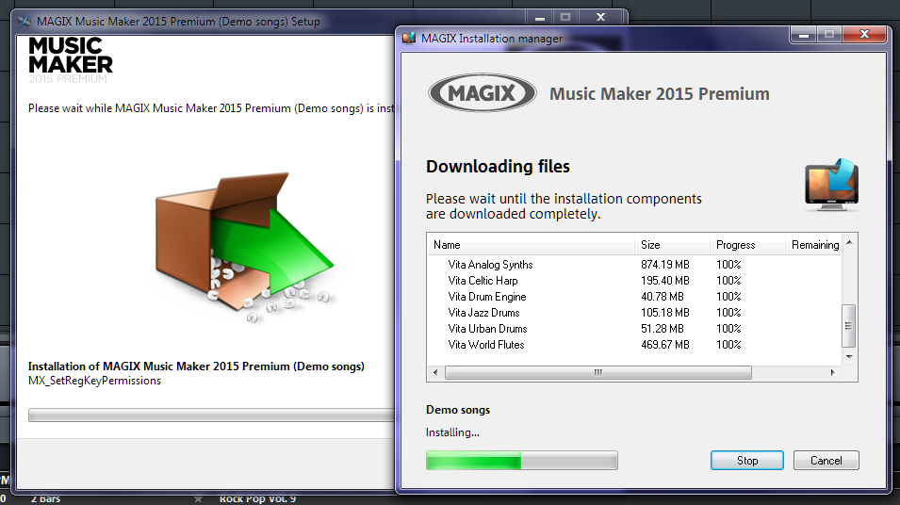Click the Installing... status text
Viewport: 900px width, 505px height.
(452, 432)
